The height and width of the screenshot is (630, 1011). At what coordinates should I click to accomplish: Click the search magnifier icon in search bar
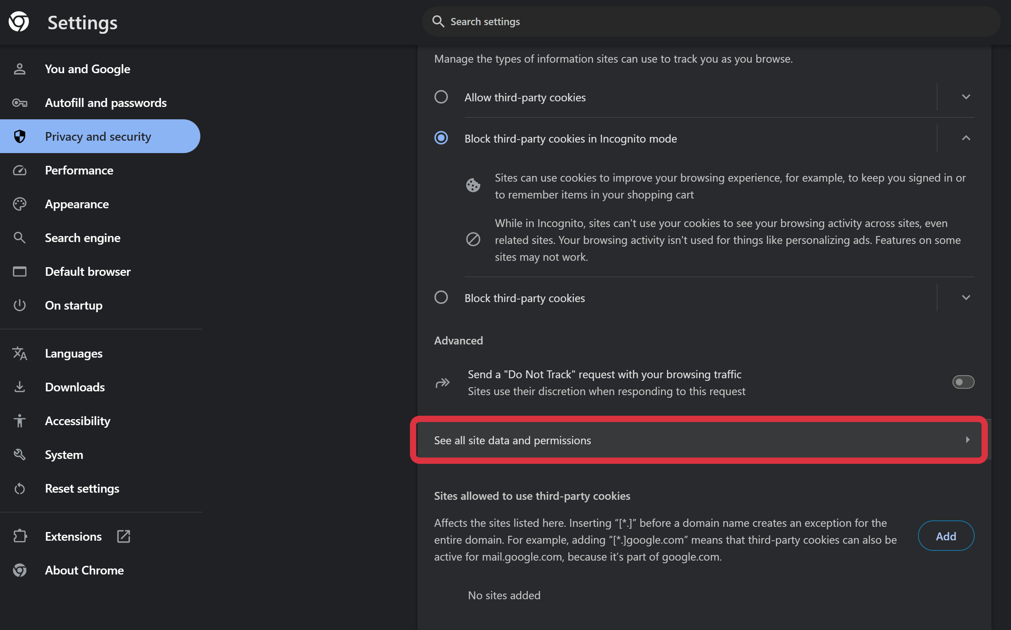pyautogui.click(x=438, y=21)
